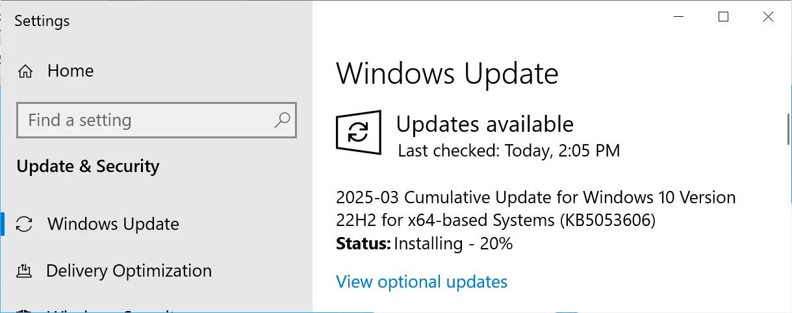This screenshot has height=313, width=792.
Task: Click the Update & Security section heading
Action: (x=88, y=166)
